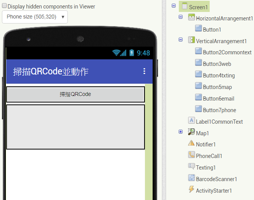Select Button4txting component
Viewport: 254px width, 200px height.
(x=219, y=76)
